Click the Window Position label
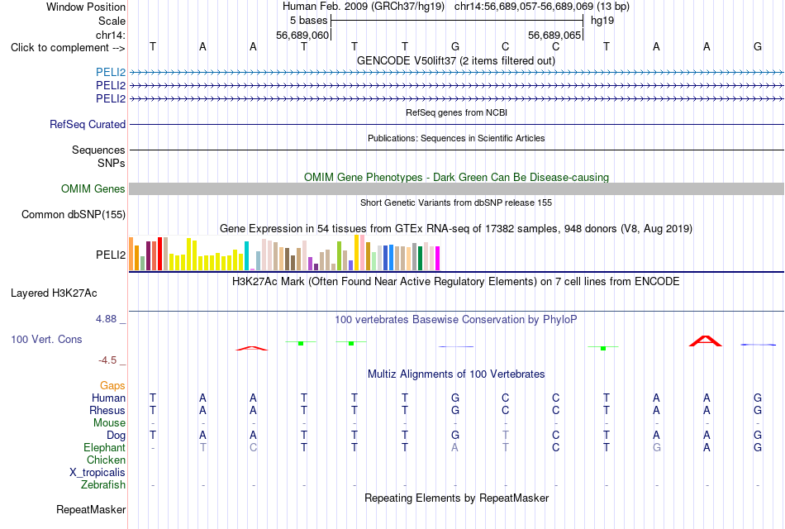The image size is (785, 529). (x=86, y=7)
